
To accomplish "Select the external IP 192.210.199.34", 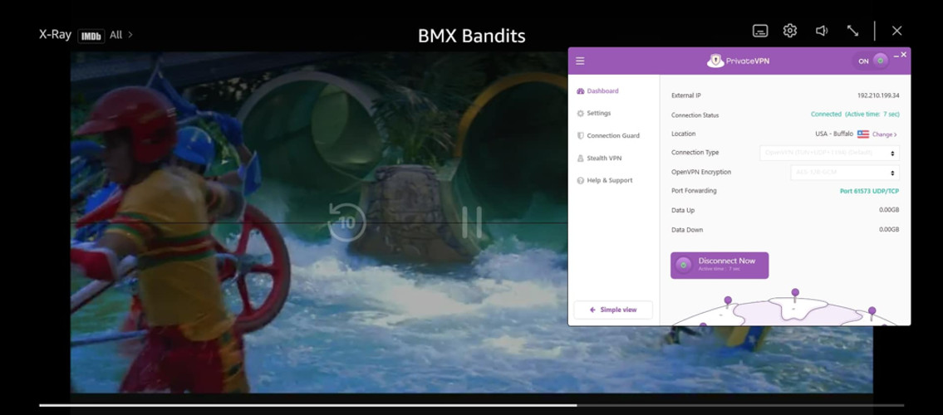I will pyautogui.click(x=878, y=95).
